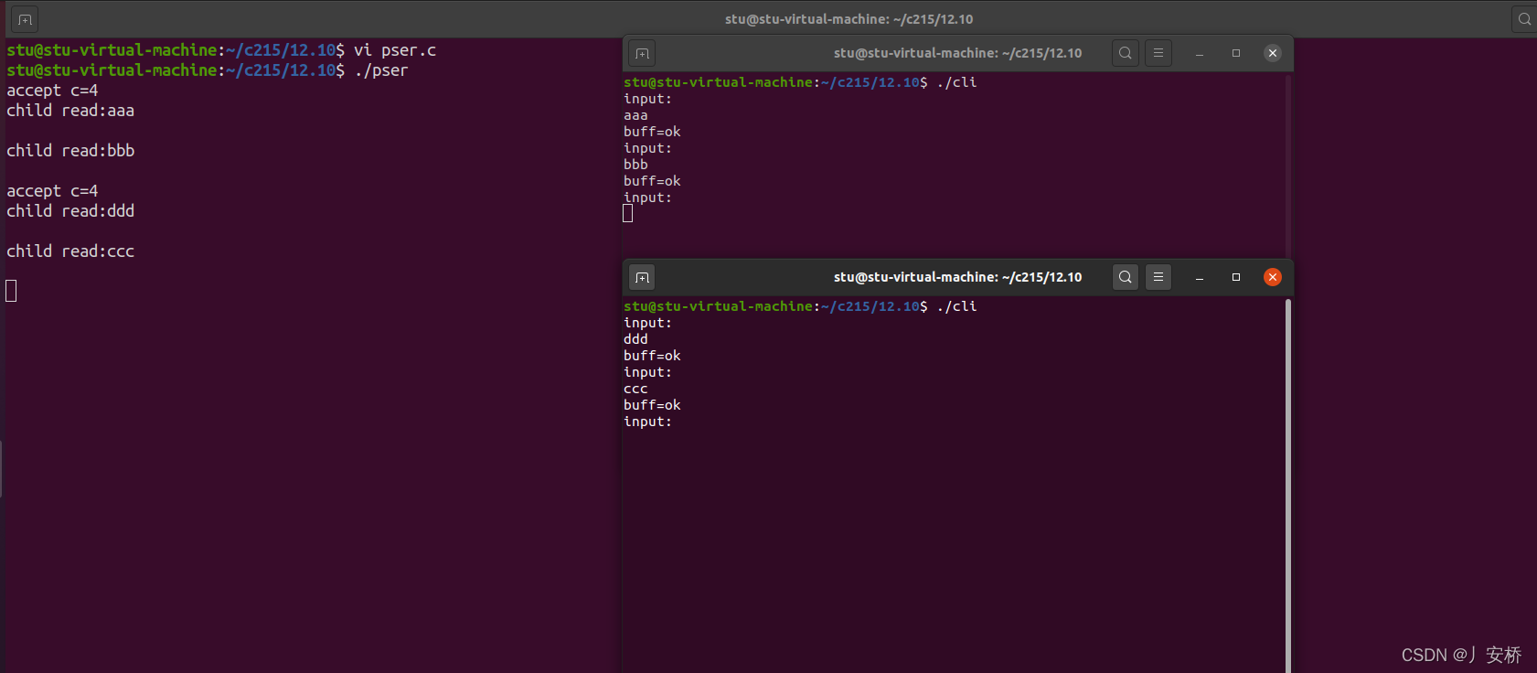This screenshot has width=1537, height=673.
Task: Open hamburger menu of upper cli terminal
Action: tap(1158, 53)
